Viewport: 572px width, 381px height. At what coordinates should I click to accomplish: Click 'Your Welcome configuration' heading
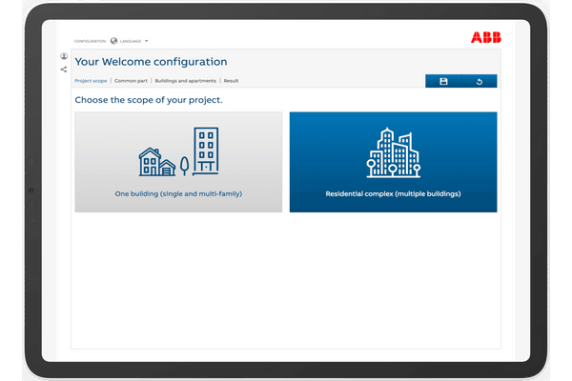[x=151, y=62]
